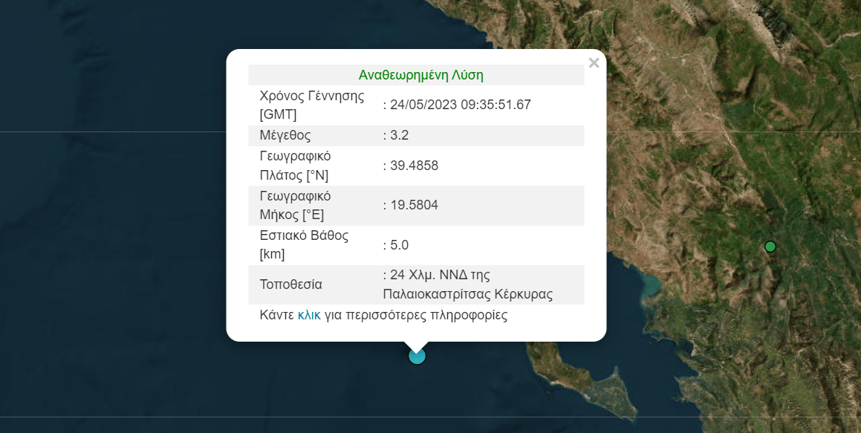
Task: Select the blue earthquake marker below popup
Action: 417,357
